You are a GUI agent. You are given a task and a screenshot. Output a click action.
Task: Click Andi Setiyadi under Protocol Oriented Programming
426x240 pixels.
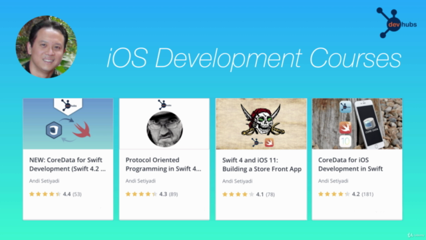(140, 181)
